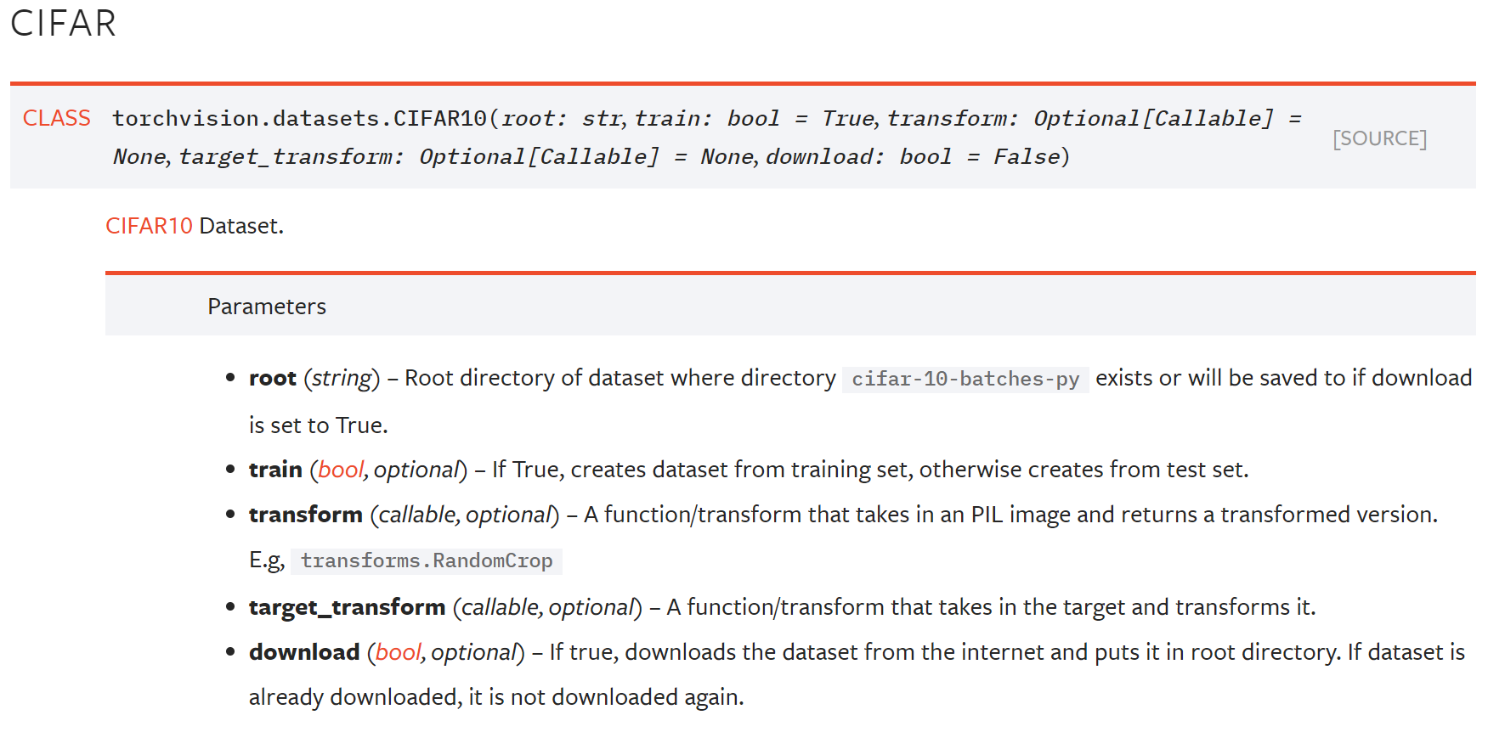The width and height of the screenshot is (1488, 732).
Task: Click the bold 'target_transform' parameter name
Action: [x=347, y=607]
